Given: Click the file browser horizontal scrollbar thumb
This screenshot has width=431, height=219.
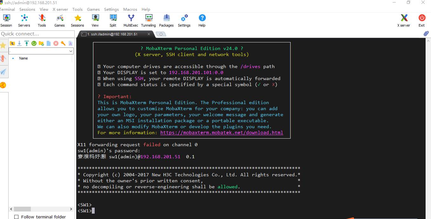Looking at the screenshot, I should [x=22, y=209].
